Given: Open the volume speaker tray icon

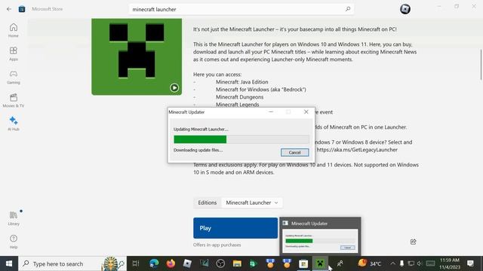Looking at the screenshot, I should [420, 263].
